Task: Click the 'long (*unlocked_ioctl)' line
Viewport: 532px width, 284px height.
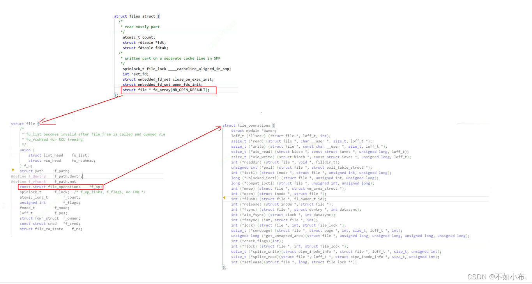Action: [x=305, y=178]
